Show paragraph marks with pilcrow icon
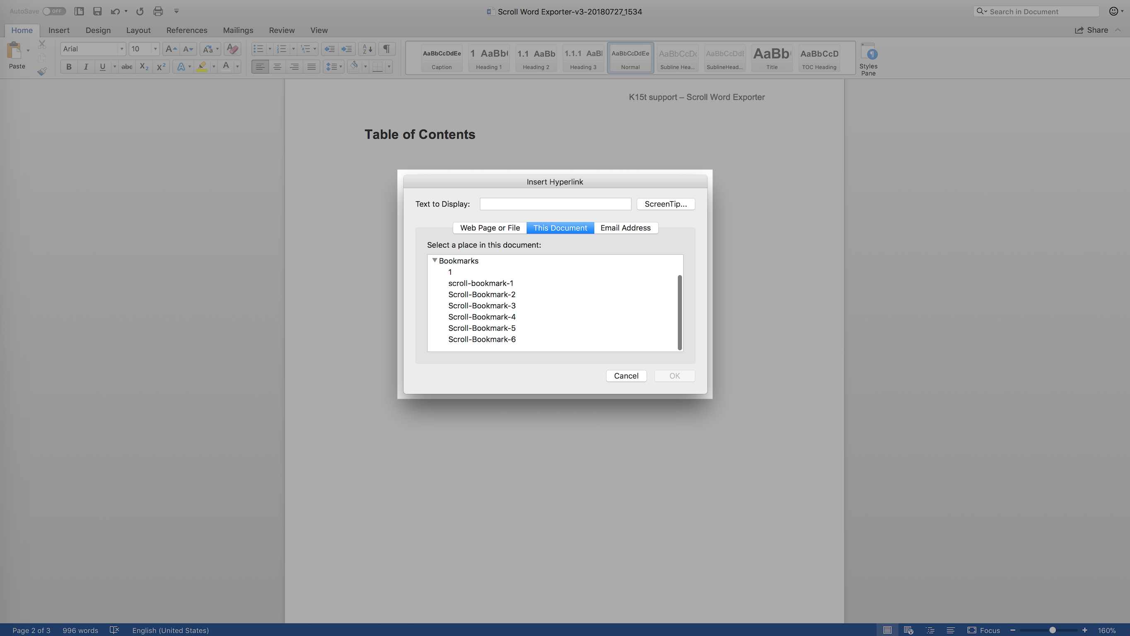 click(386, 49)
